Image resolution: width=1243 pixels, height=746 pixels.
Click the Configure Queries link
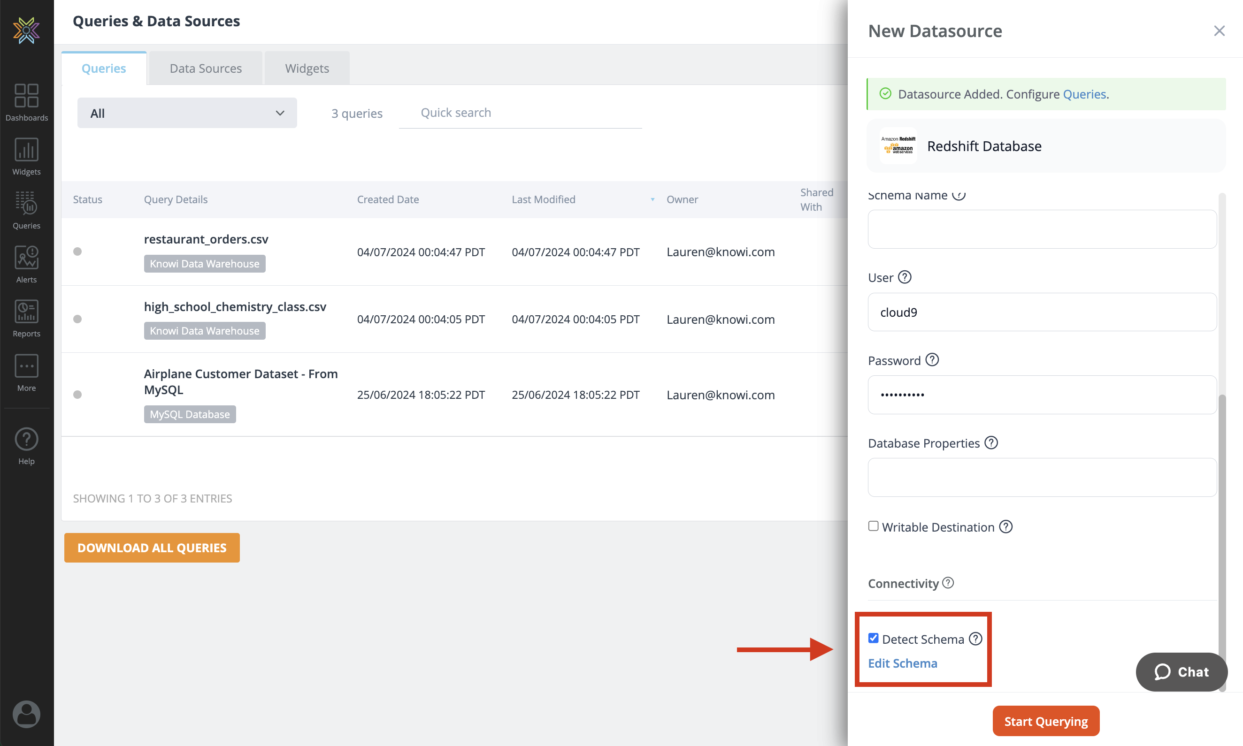1083,93
